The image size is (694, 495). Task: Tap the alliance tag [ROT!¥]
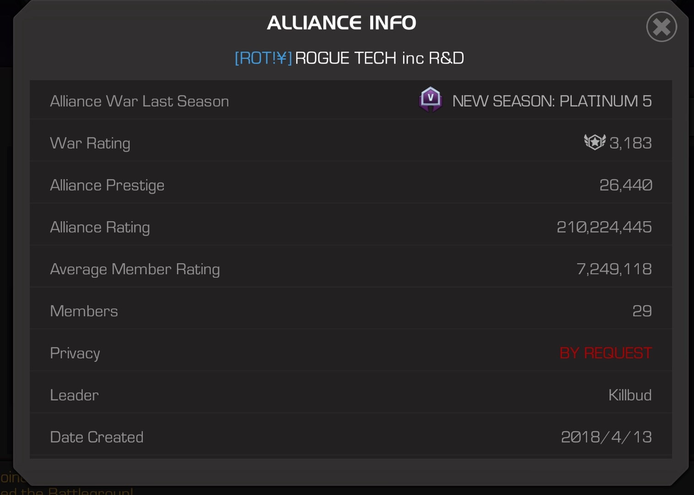[x=263, y=58]
